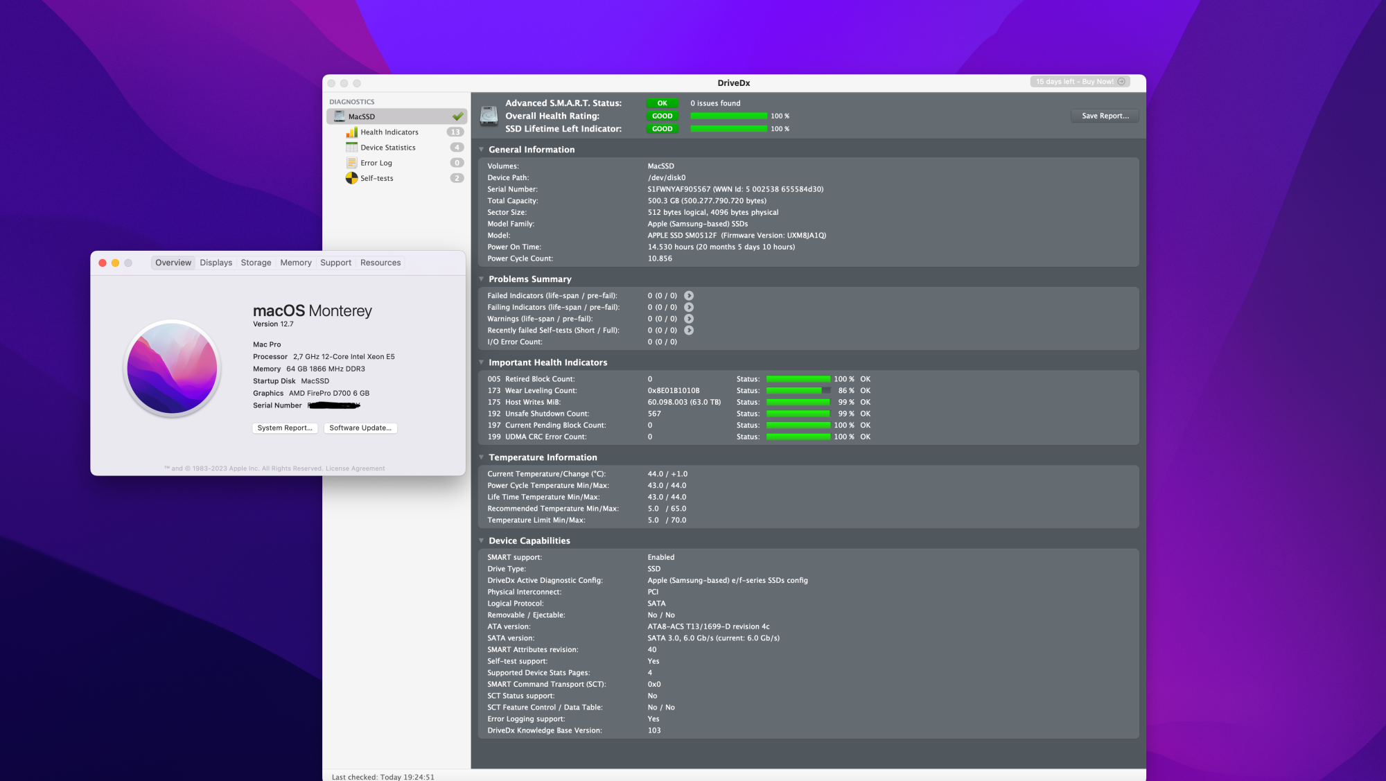Click the MacSSD drive icon in sidebar
The image size is (1386, 781).
(339, 116)
